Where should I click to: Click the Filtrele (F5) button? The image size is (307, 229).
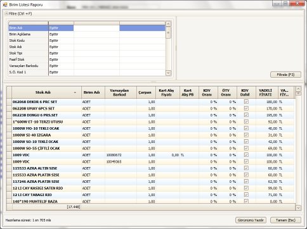pyautogui.click(x=285, y=75)
